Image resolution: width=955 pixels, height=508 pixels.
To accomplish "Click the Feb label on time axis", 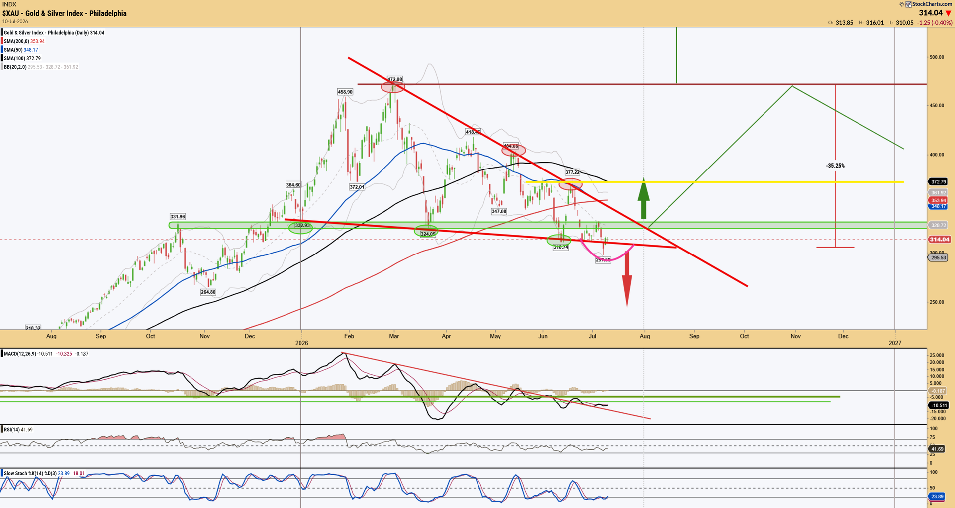I will click(349, 336).
